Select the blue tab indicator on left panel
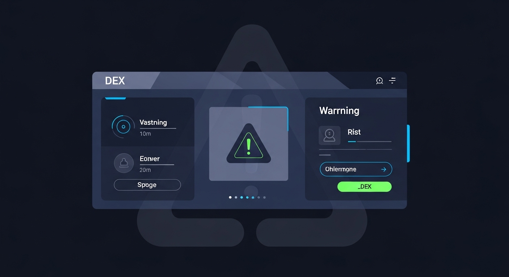Screen dimensions: 509x277 tap(115, 98)
